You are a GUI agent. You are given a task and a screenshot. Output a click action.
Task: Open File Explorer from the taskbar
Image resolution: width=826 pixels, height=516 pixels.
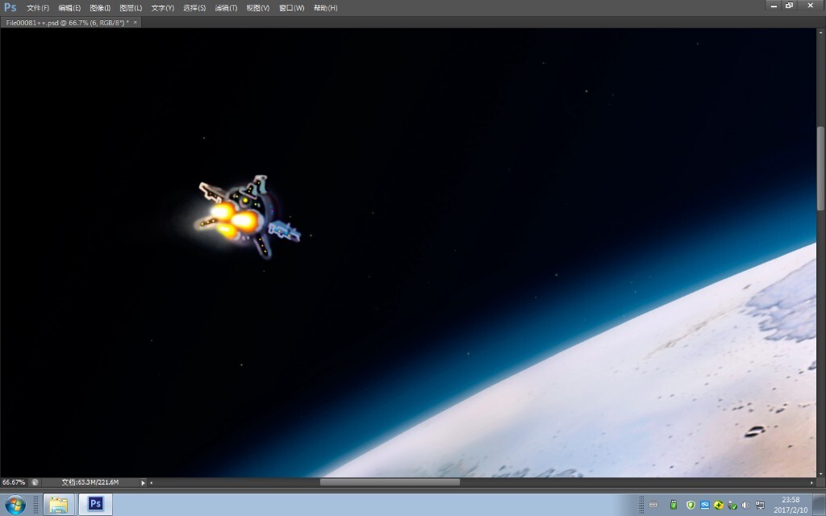58,505
